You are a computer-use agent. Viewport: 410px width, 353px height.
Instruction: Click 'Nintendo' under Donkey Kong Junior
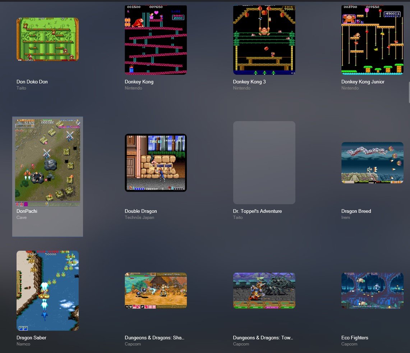click(350, 88)
